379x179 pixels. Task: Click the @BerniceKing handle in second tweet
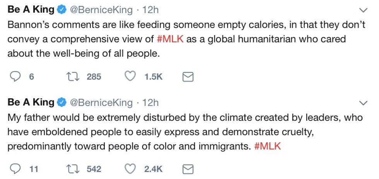101,103
